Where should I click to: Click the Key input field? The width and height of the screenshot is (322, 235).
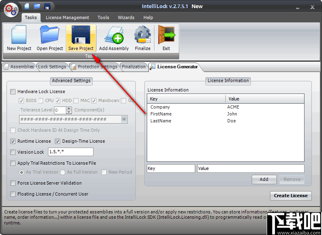point(171,168)
